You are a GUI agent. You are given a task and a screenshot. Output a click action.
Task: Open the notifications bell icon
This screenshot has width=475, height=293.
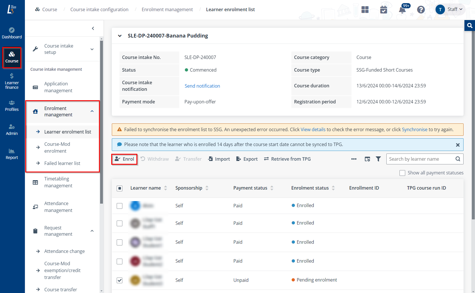pyautogui.click(x=402, y=10)
